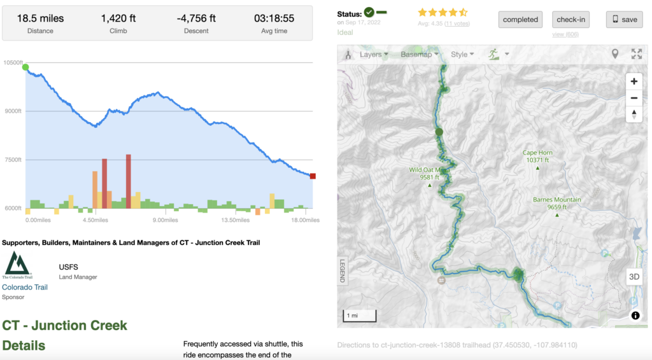Open the Layers dropdown
The height and width of the screenshot is (360, 652).
pyautogui.click(x=374, y=55)
